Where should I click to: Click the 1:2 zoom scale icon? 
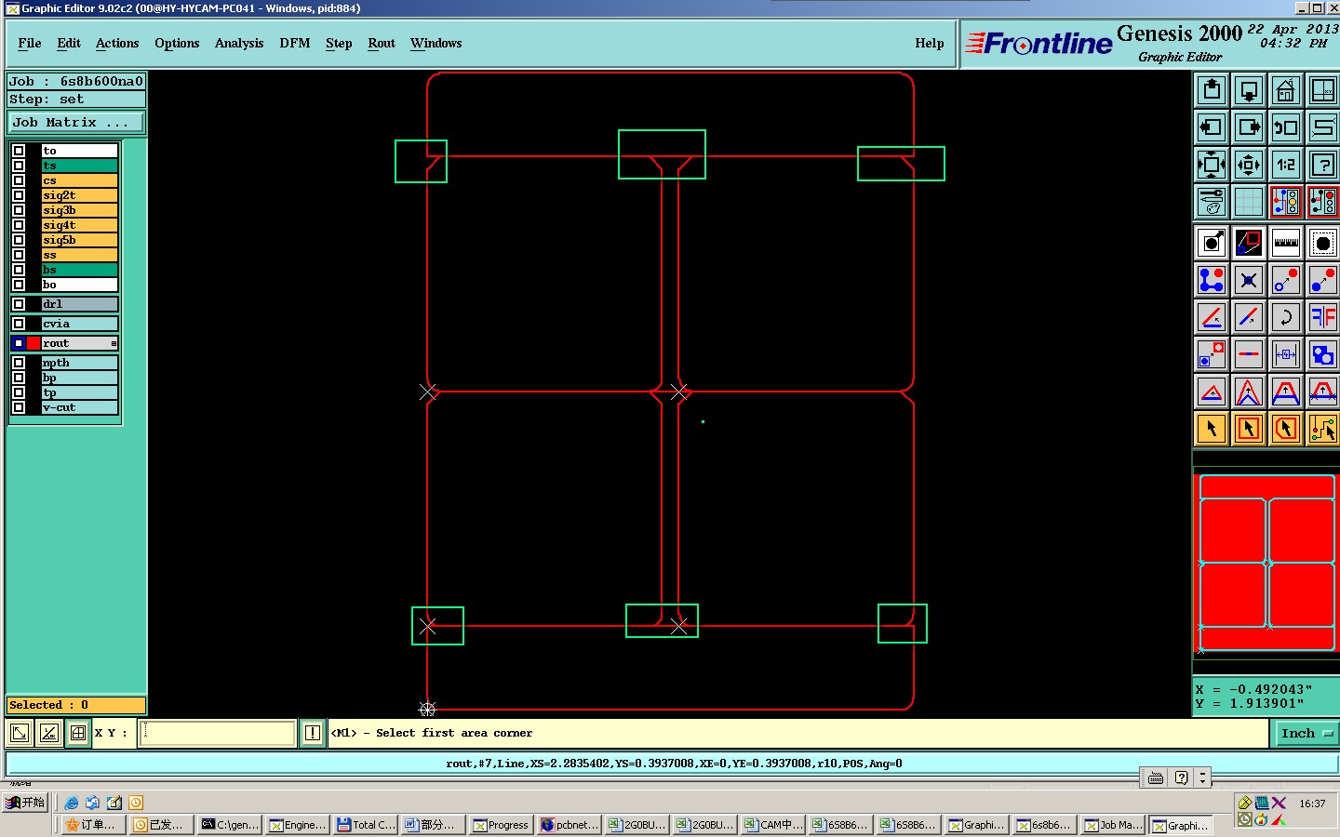[1286, 165]
